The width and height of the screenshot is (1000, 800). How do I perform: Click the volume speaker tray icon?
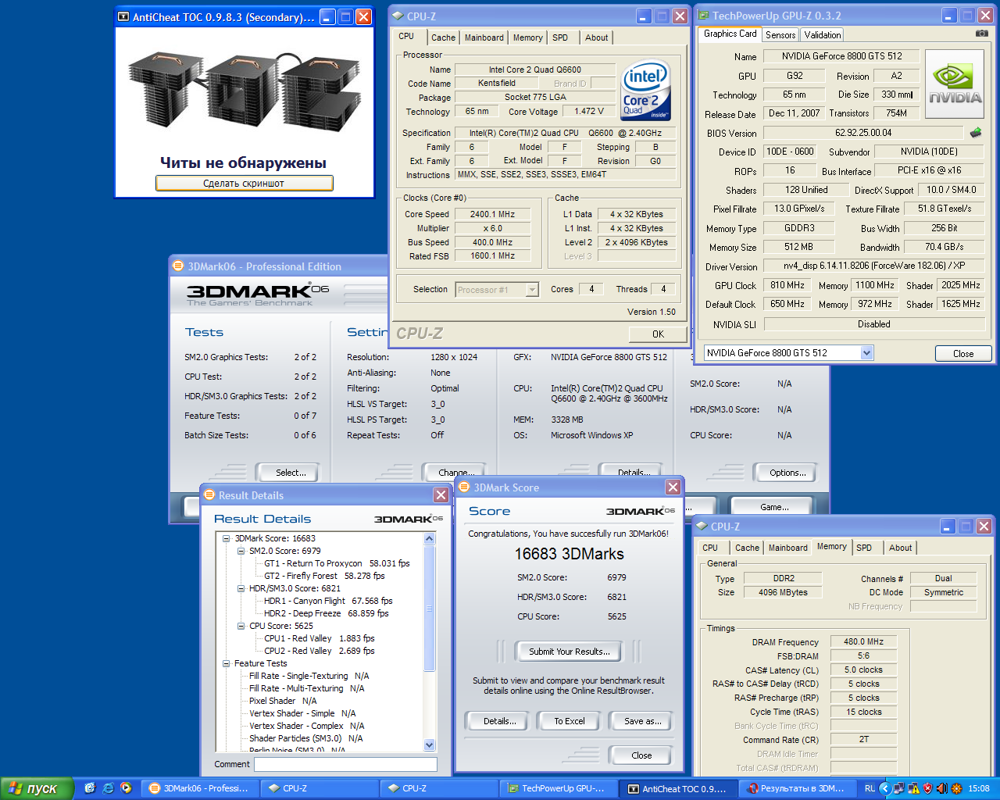click(x=941, y=788)
